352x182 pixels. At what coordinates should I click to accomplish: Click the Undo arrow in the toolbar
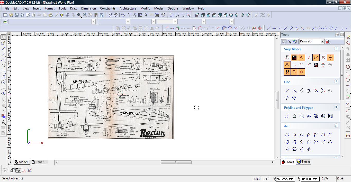(68, 15)
